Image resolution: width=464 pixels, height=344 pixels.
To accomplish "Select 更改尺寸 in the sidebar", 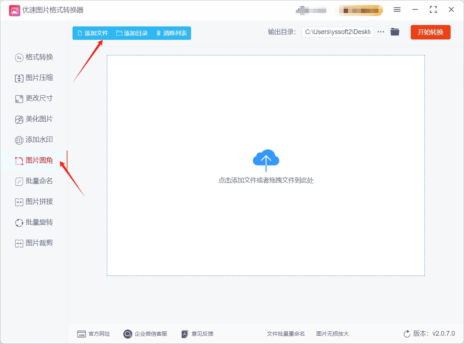I will click(34, 98).
